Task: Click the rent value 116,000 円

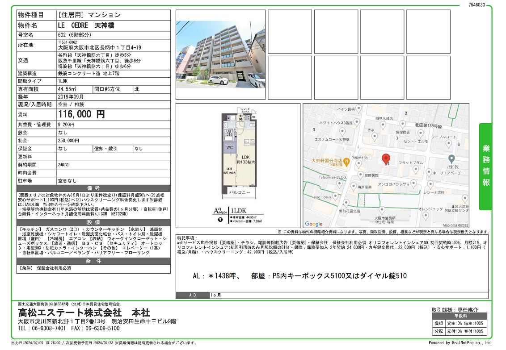Action: pos(81,114)
